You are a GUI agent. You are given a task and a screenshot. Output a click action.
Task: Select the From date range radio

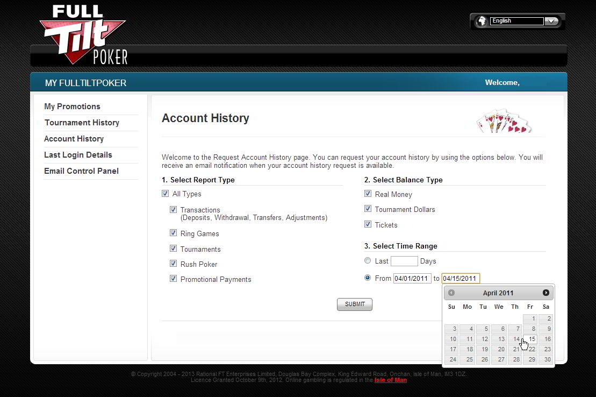(368, 278)
